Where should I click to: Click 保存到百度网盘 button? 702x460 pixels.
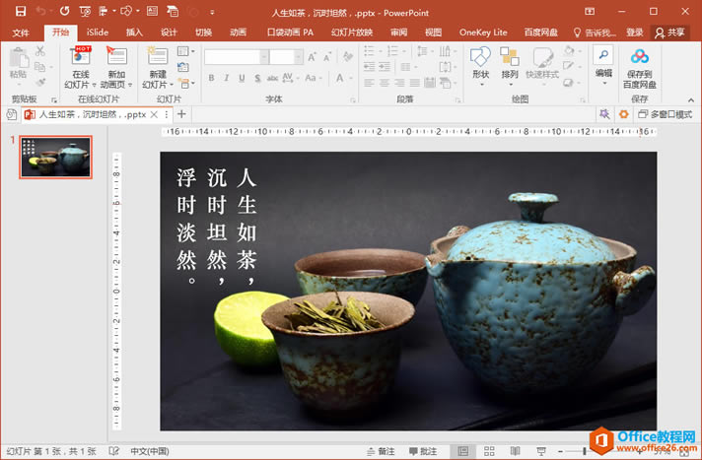640,67
